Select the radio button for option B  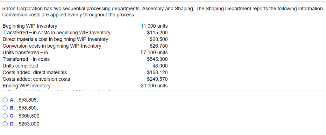(5, 108)
